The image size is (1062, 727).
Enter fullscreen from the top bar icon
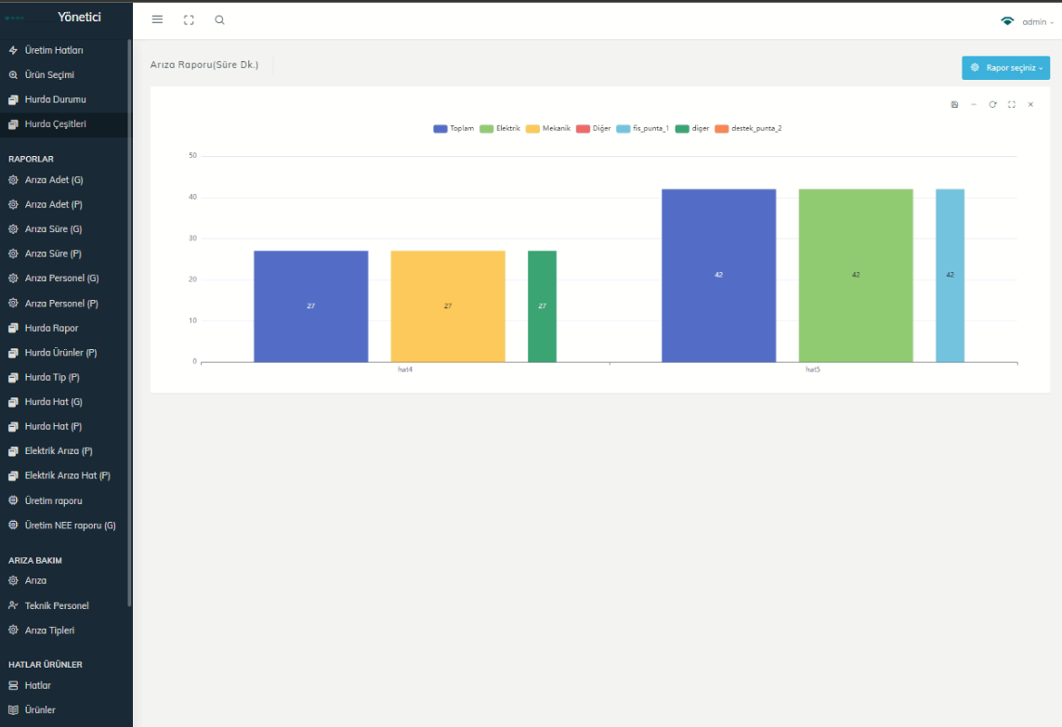click(189, 19)
